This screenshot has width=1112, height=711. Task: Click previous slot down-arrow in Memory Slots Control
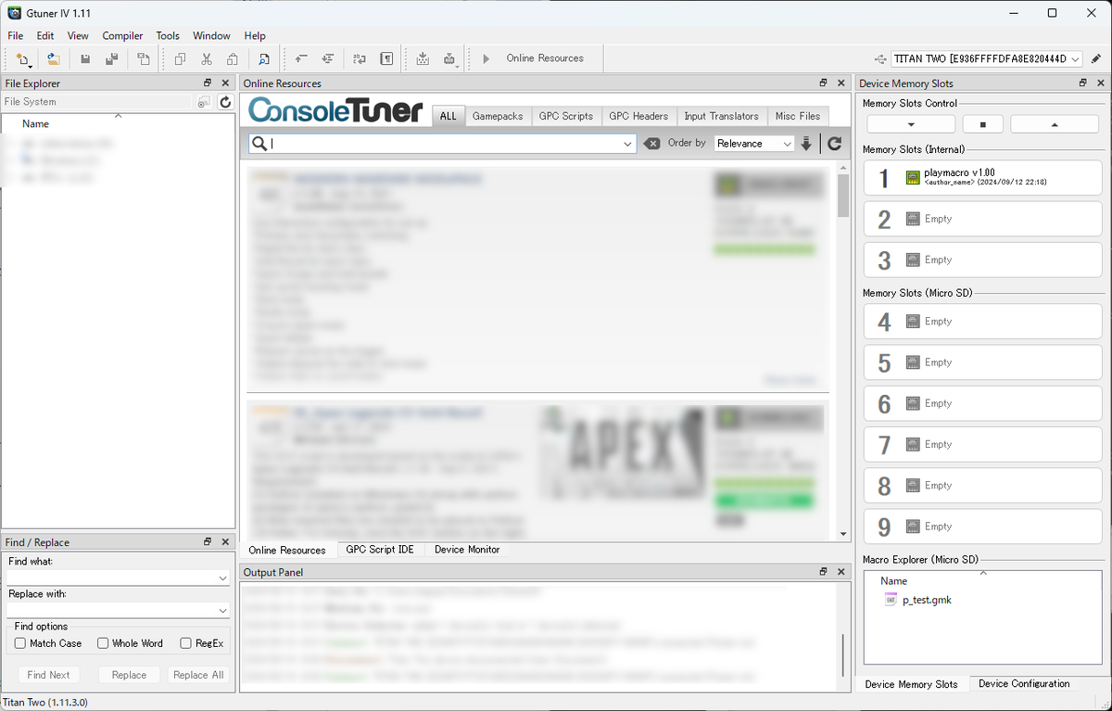[911, 124]
